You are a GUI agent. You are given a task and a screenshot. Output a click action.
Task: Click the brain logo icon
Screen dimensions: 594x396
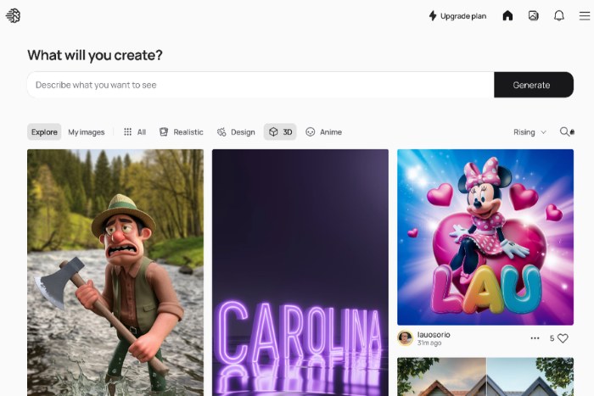13,16
